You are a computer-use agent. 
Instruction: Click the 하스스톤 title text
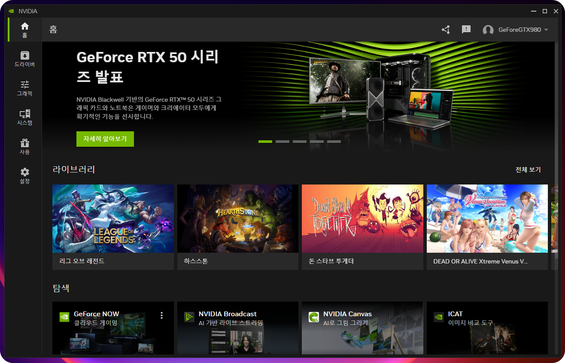pos(196,261)
